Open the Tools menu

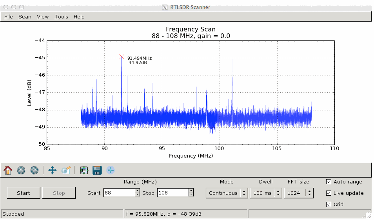[61, 17]
